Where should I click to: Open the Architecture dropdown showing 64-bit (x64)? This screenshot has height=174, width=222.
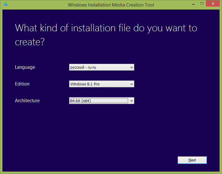tap(101, 101)
